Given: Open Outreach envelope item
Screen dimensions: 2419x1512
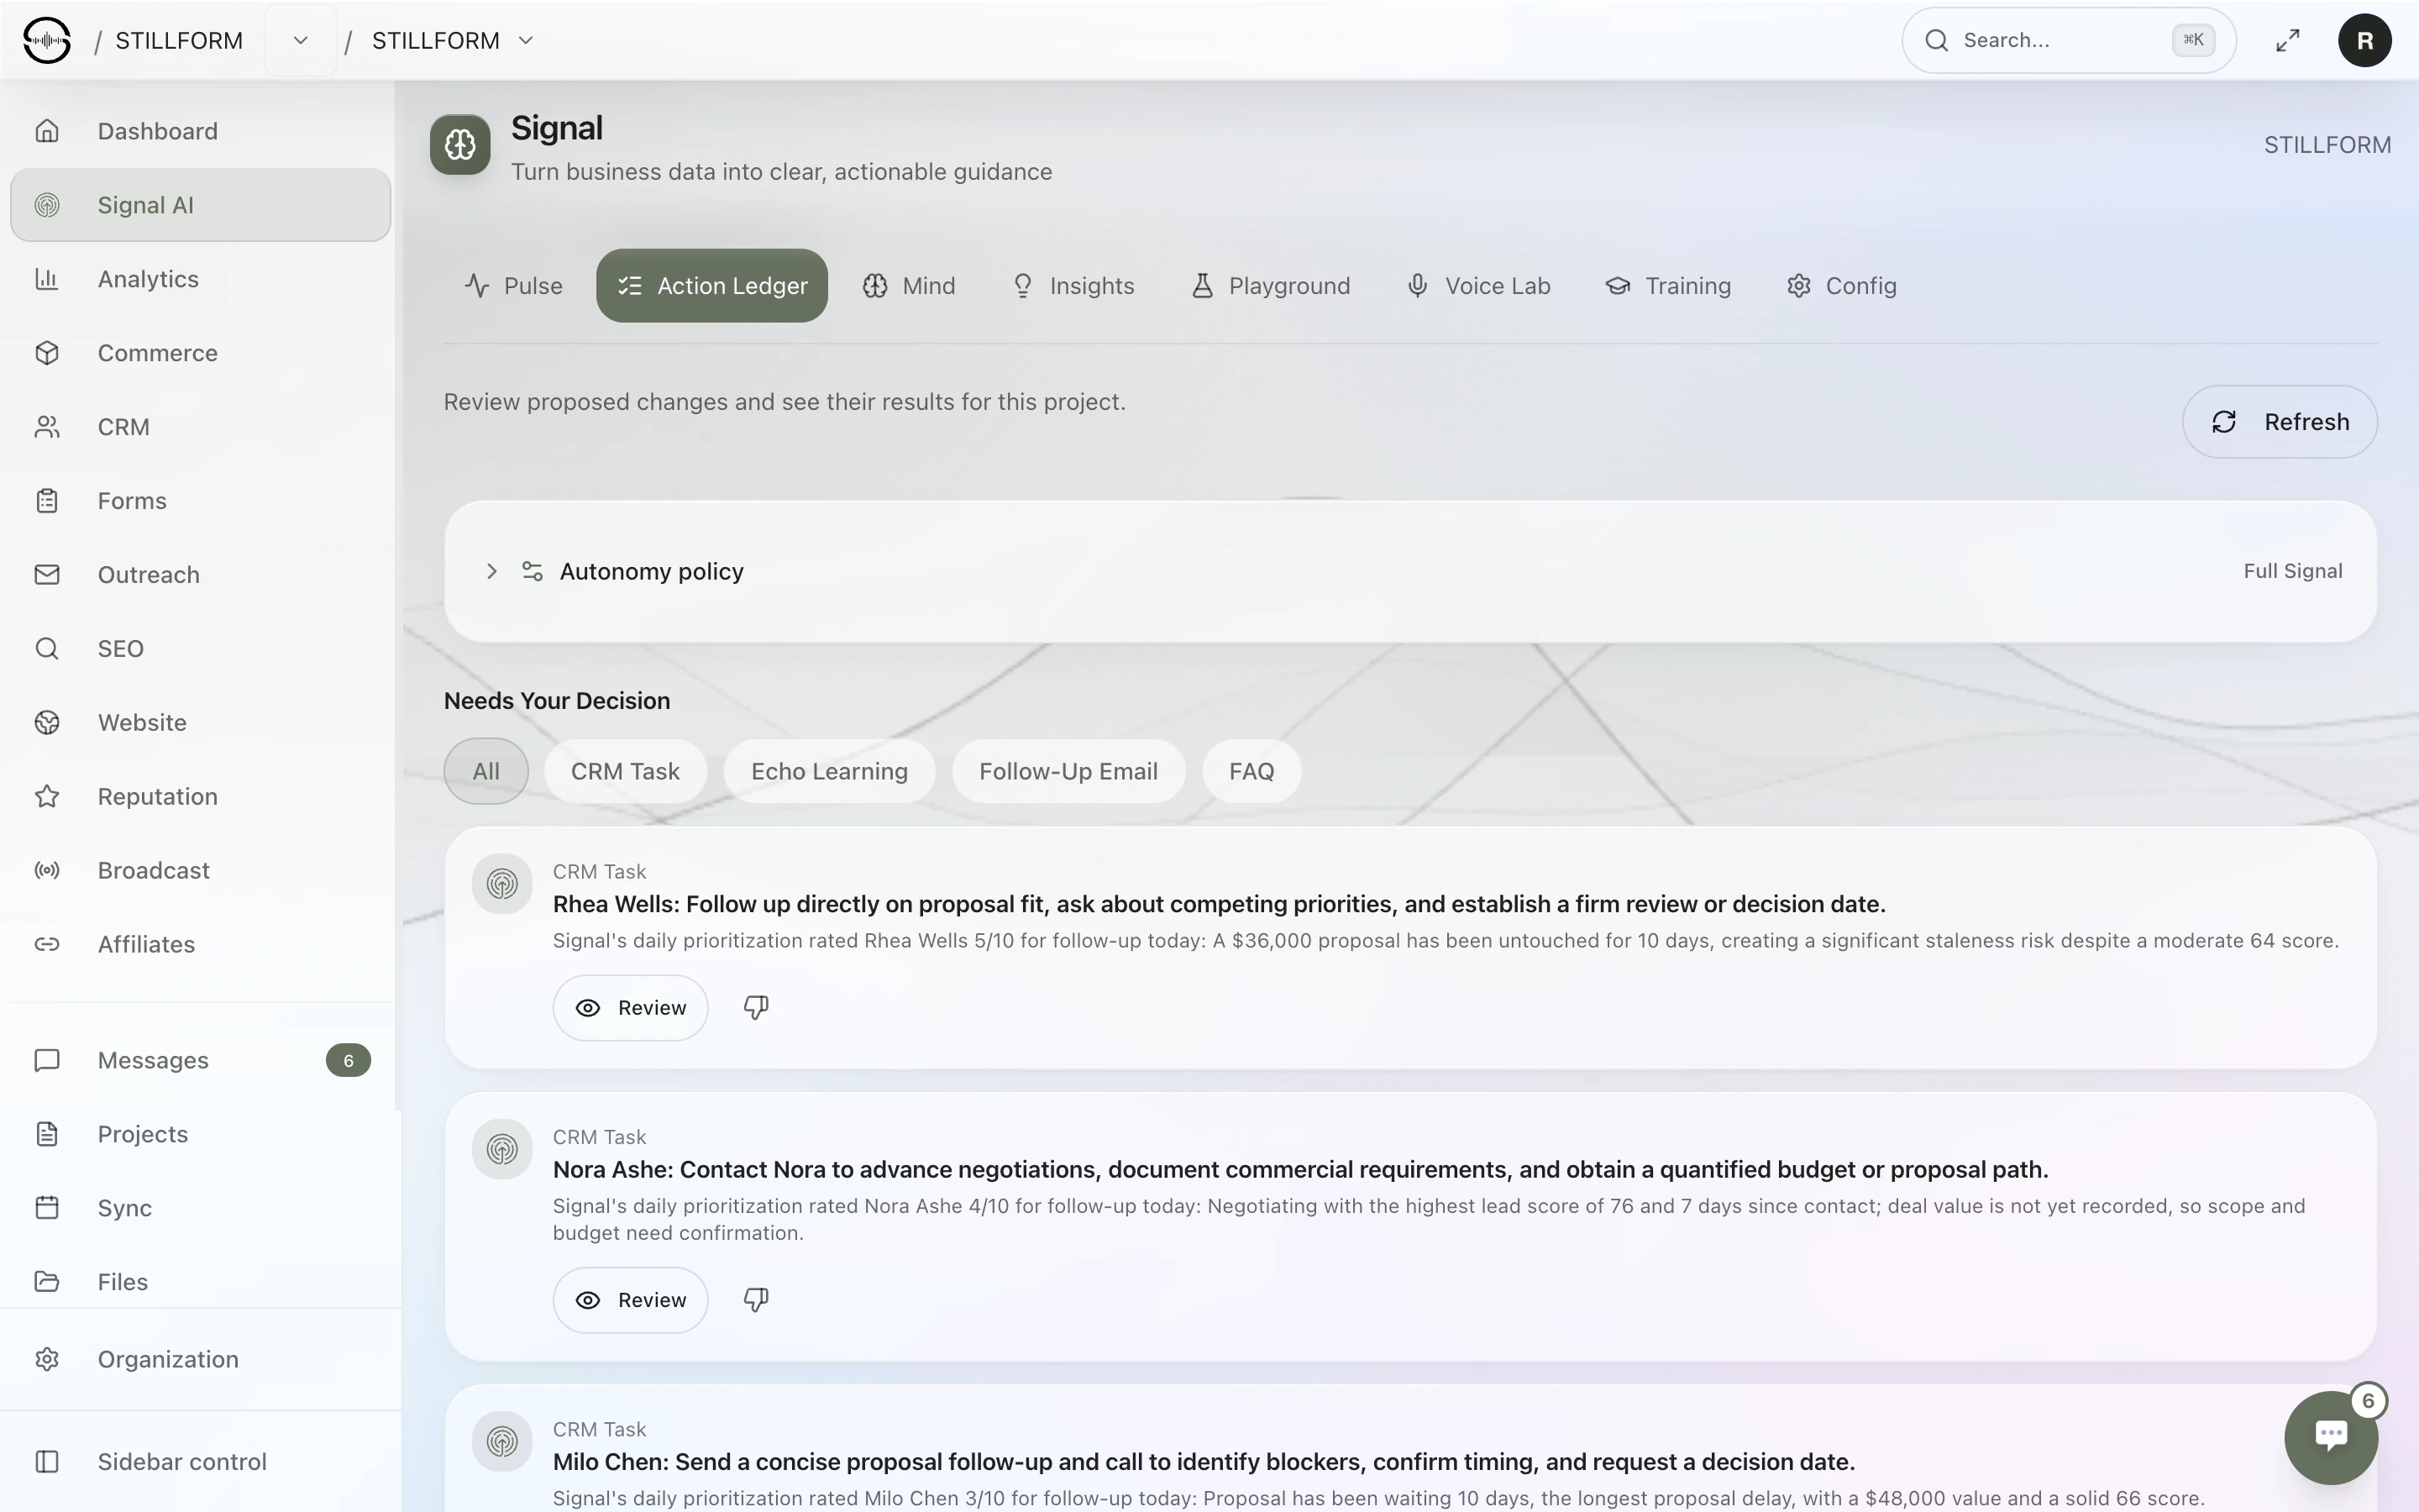Looking at the screenshot, I should tap(200, 575).
